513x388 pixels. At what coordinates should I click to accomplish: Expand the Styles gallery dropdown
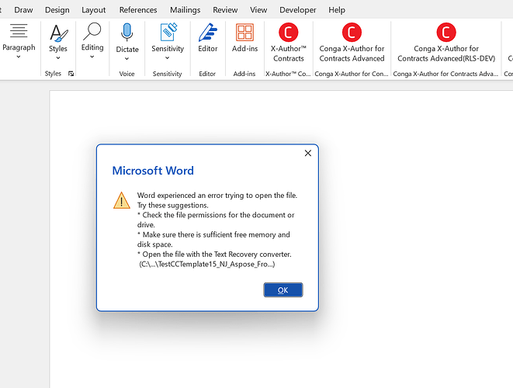pos(58,57)
